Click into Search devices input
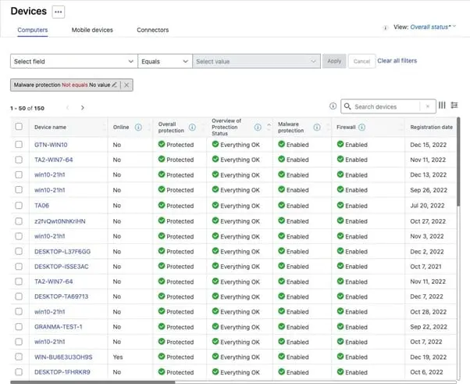Image resolution: width=470 pixels, height=384 pixels. point(386,106)
